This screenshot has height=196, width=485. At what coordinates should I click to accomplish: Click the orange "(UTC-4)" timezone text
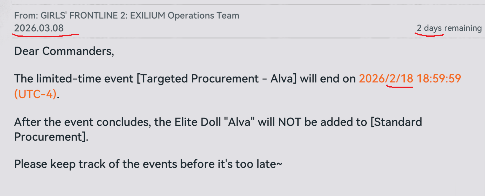click(x=35, y=94)
